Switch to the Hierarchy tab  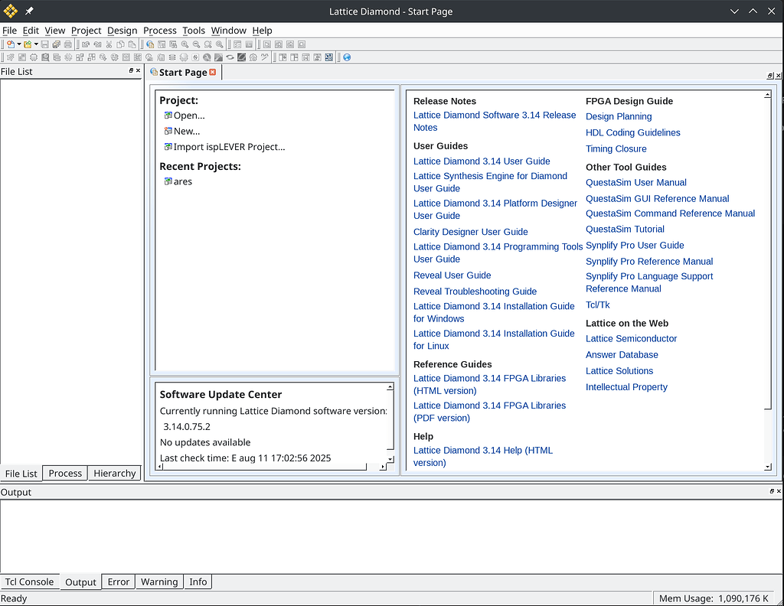[x=115, y=473]
